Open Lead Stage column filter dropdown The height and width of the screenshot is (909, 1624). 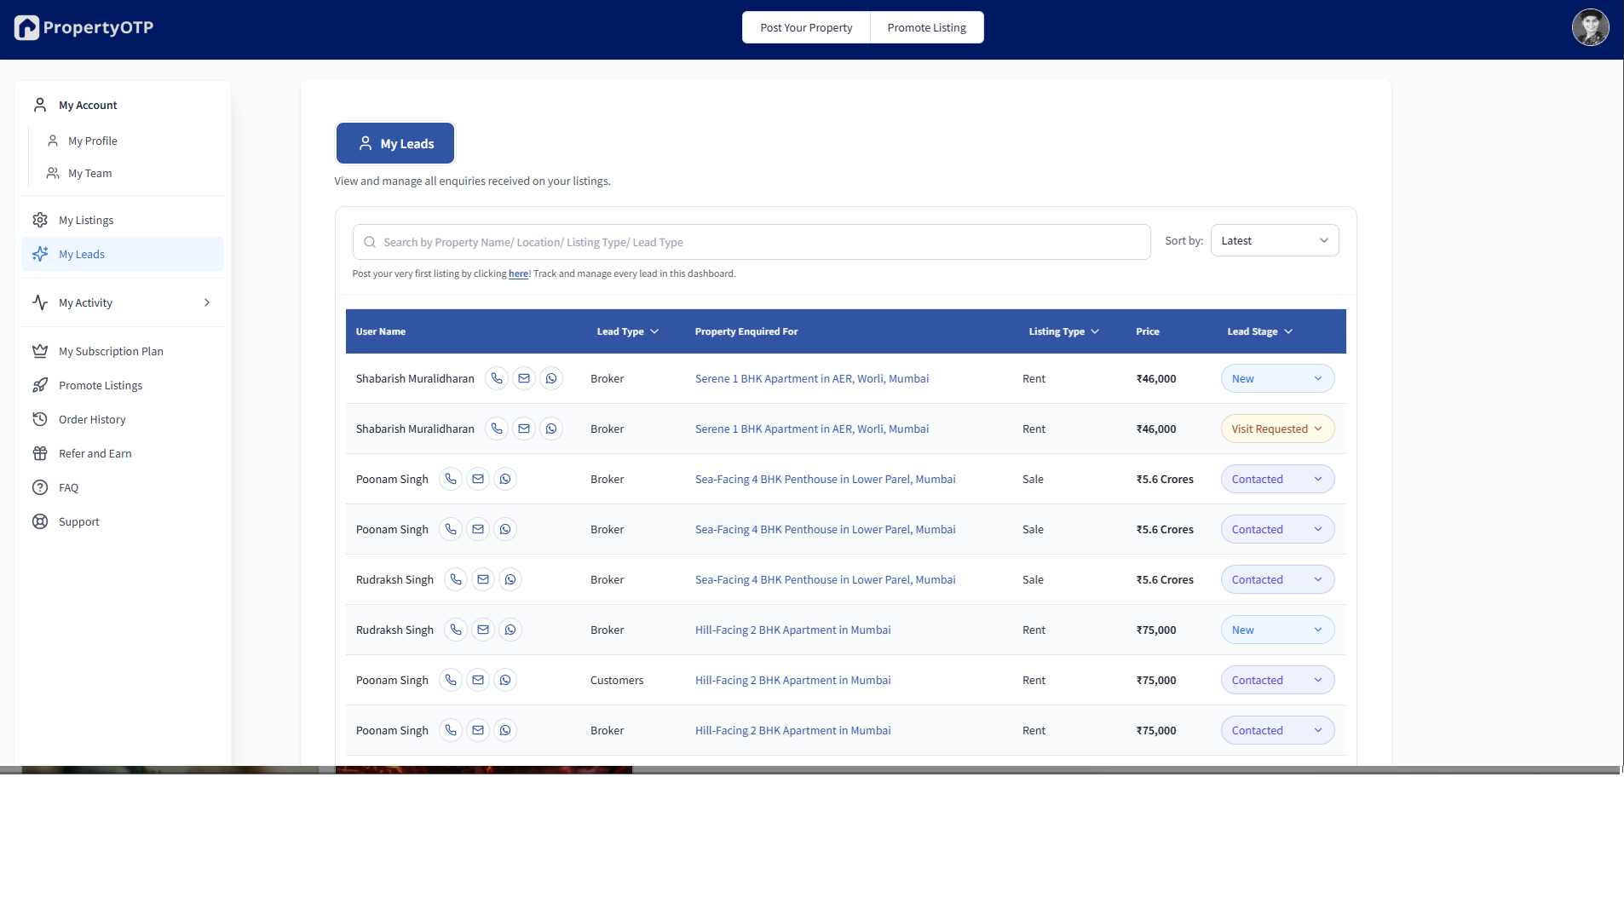click(1288, 331)
